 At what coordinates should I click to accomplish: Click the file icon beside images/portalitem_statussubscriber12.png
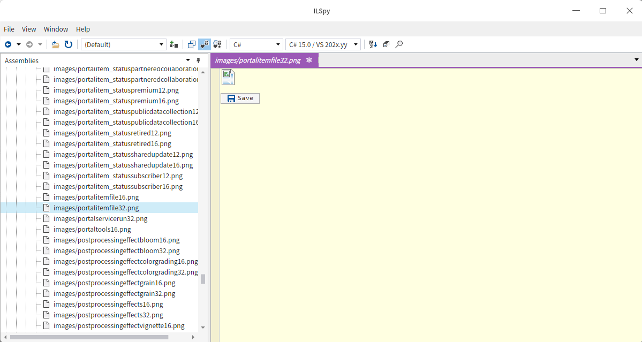coord(46,176)
